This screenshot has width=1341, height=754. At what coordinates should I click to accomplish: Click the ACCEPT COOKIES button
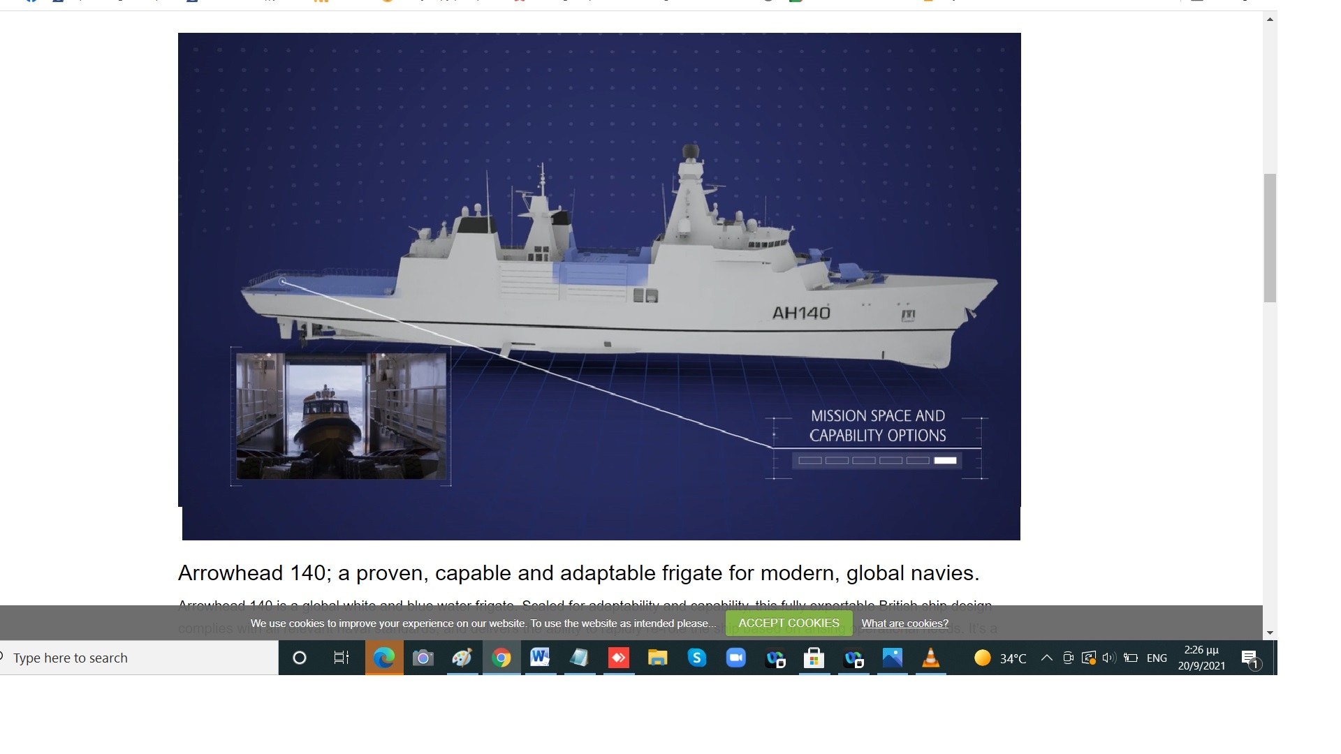point(789,623)
